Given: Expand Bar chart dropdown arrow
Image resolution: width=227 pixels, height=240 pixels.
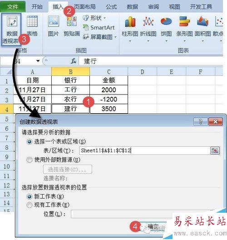Looking at the screenshot, I should click(184, 41).
